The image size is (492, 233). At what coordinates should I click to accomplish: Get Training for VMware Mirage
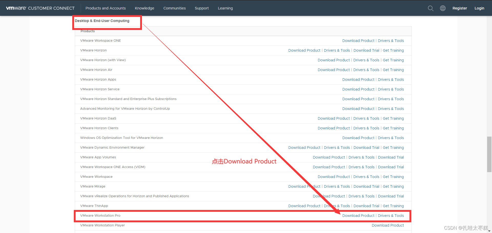(x=393, y=186)
